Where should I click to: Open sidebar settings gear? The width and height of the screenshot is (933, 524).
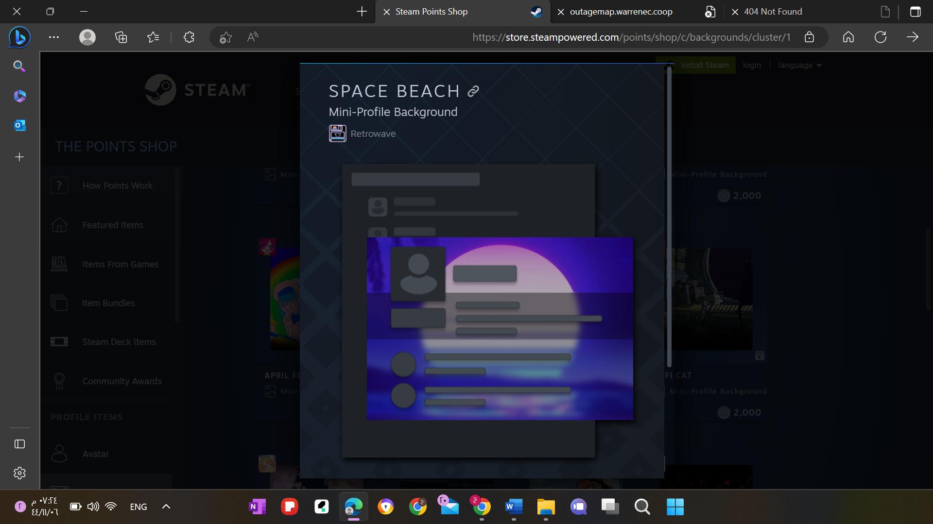coord(19,473)
